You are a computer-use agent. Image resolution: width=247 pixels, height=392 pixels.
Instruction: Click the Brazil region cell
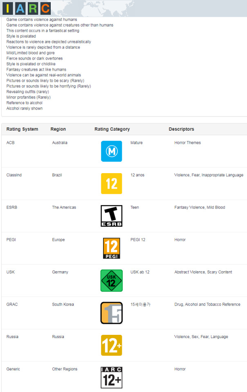pos(57,175)
